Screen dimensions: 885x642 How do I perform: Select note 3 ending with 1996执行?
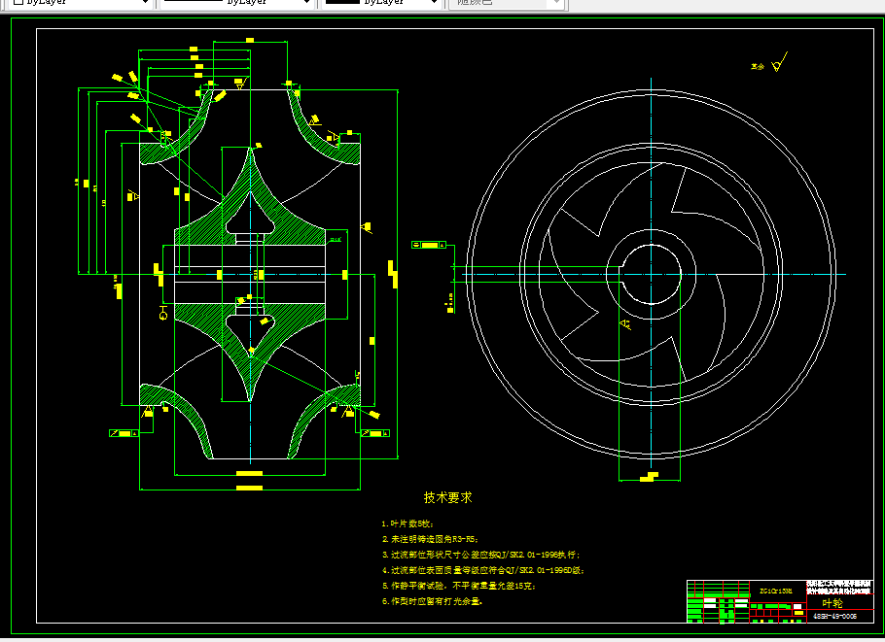[481, 555]
